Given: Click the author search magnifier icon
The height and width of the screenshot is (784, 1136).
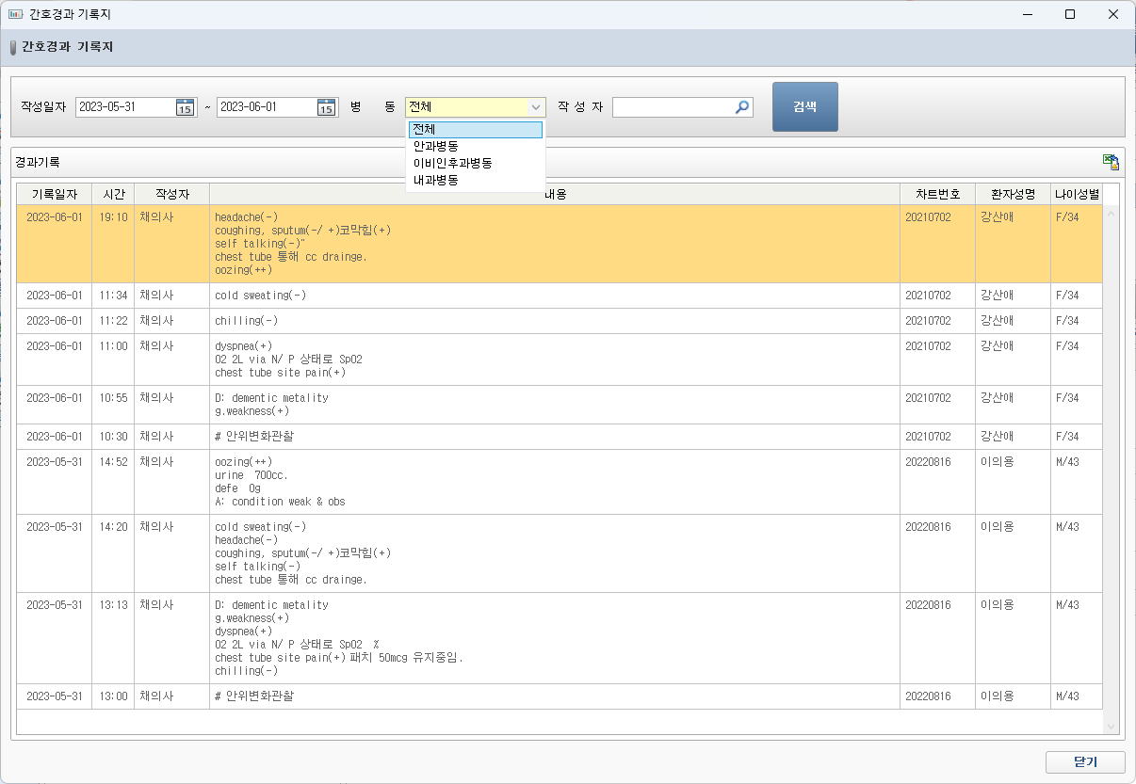Looking at the screenshot, I should click(x=742, y=107).
